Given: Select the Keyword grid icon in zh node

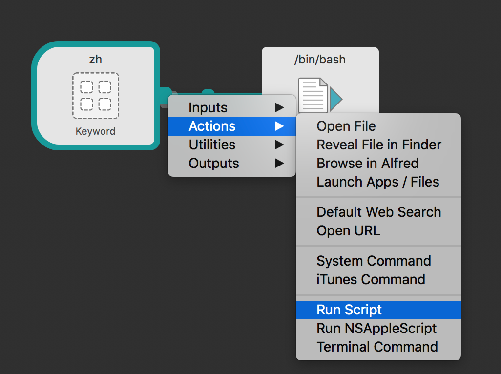Looking at the screenshot, I should click(x=96, y=96).
